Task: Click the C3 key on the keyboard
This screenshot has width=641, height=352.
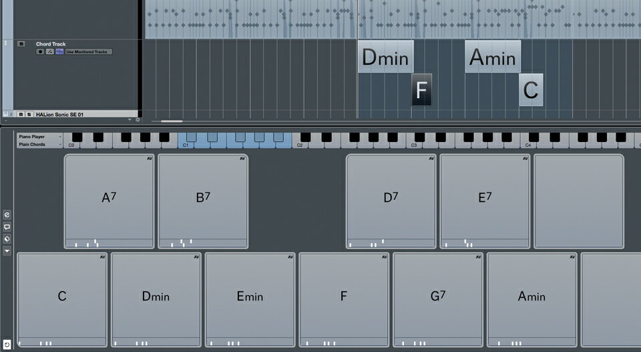Action: (414, 144)
